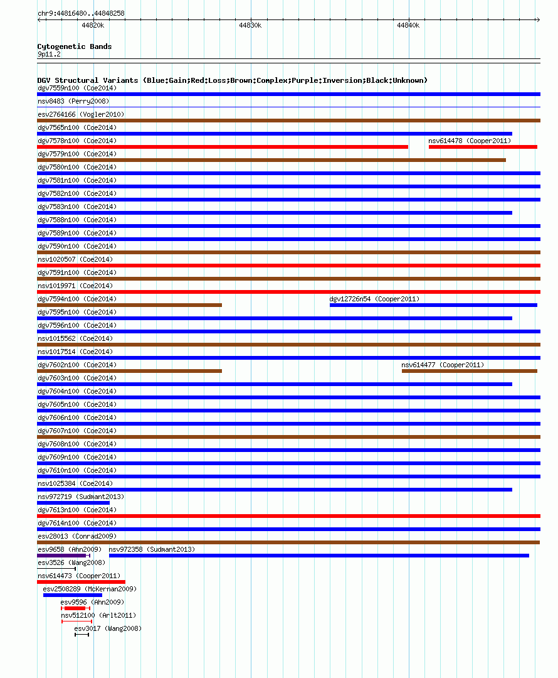This screenshot has height=678, width=558.
Task: Select nsv972719 (Sudmant2013) label
Action: 81,497
